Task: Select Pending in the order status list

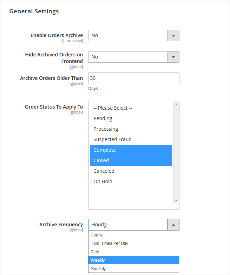Action: pos(103,118)
